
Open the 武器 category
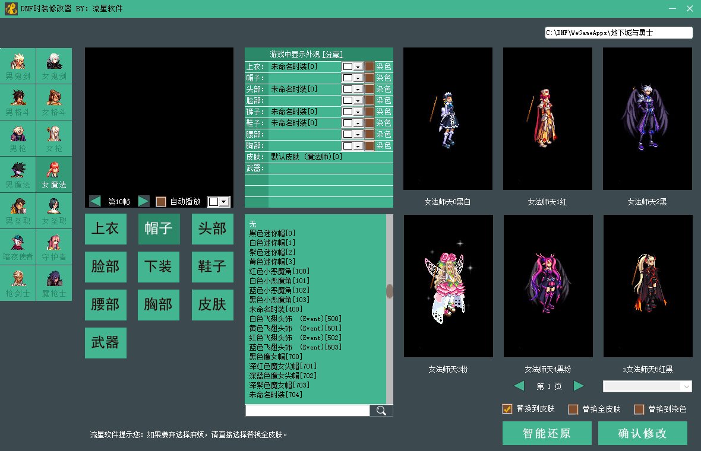click(106, 343)
